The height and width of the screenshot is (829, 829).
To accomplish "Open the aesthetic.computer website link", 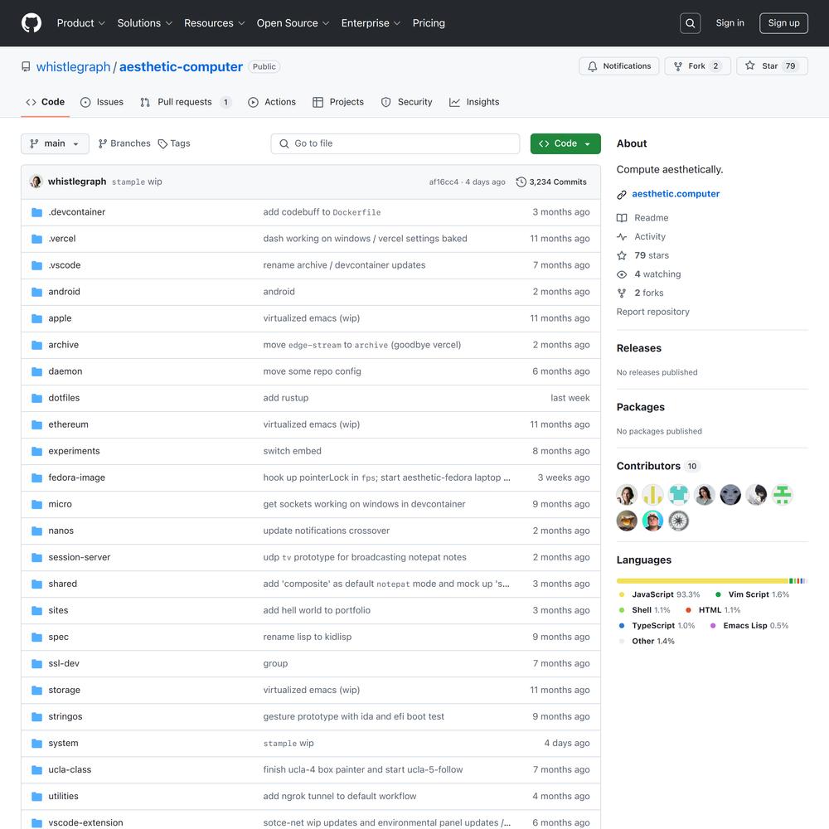I will click(676, 194).
